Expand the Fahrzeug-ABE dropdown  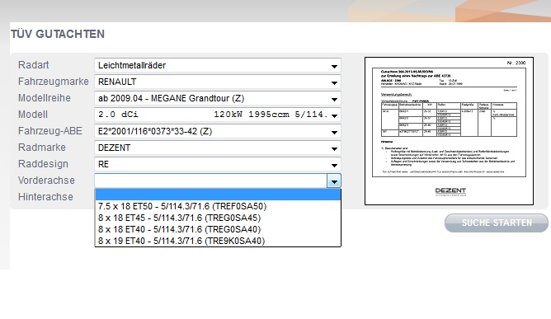click(x=218, y=131)
